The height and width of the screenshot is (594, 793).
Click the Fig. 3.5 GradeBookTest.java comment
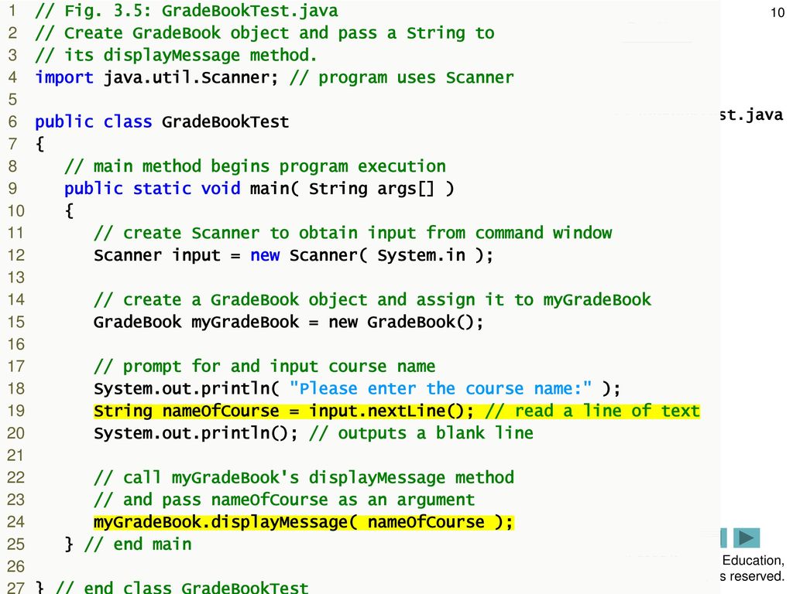pos(186,11)
